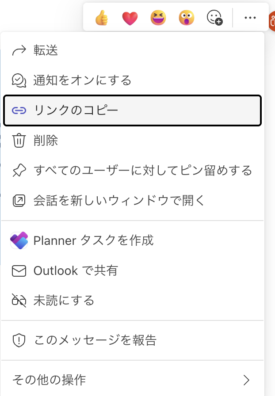
Task: Click the Planner app icon
Action: point(19,240)
